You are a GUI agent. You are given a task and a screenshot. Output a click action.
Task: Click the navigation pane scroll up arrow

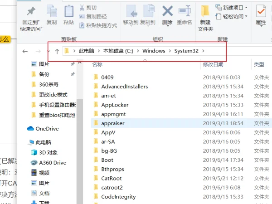pos(80,62)
